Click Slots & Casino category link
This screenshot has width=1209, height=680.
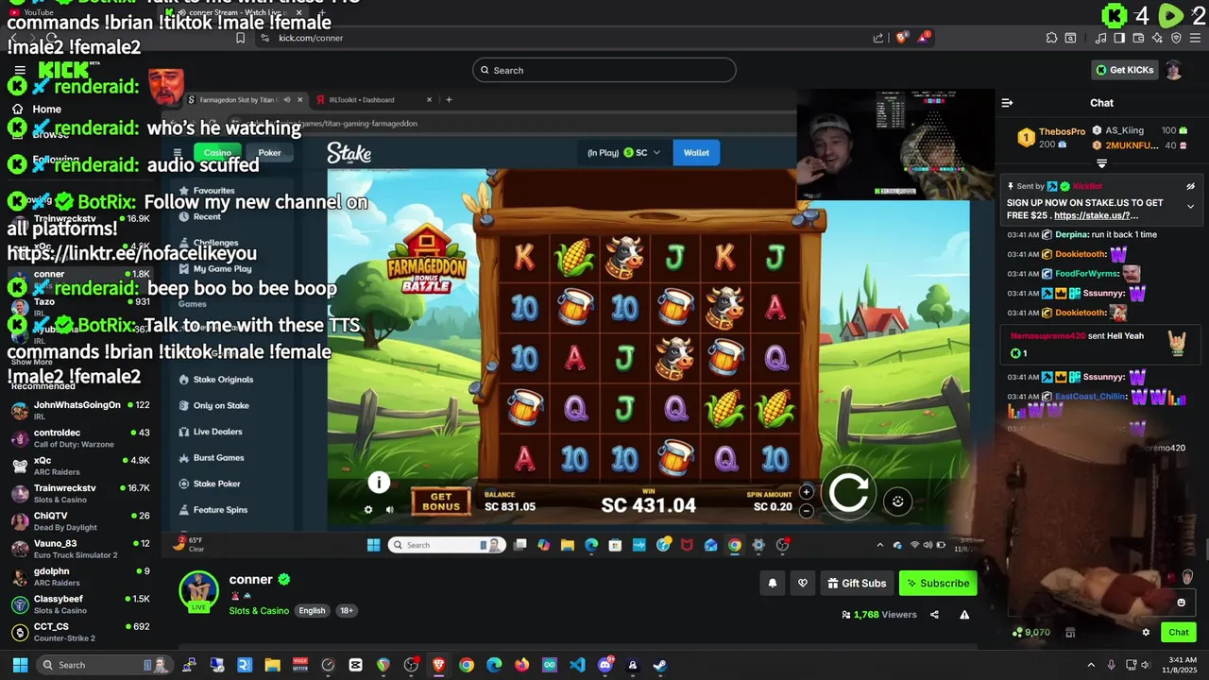(x=259, y=611)
